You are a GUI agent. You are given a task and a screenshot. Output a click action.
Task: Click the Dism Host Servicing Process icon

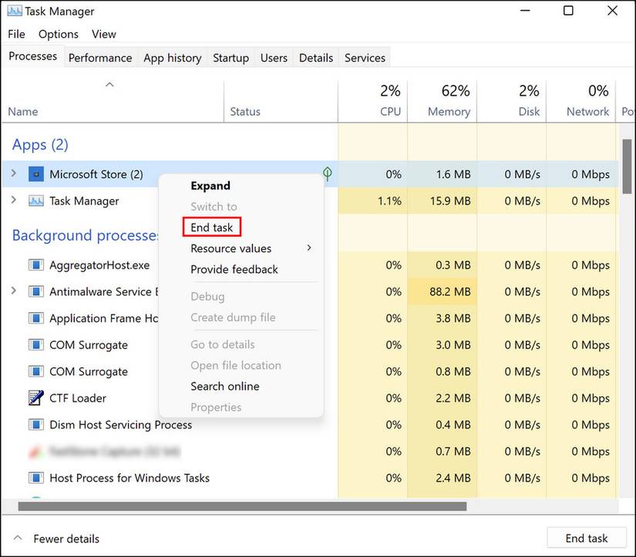point(35,424)
